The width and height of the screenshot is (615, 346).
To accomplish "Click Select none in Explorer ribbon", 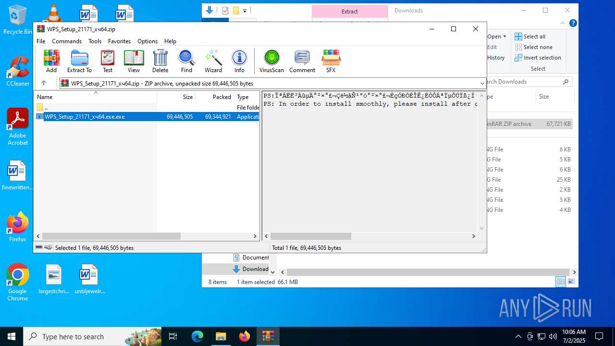I will tap(533, 47).
